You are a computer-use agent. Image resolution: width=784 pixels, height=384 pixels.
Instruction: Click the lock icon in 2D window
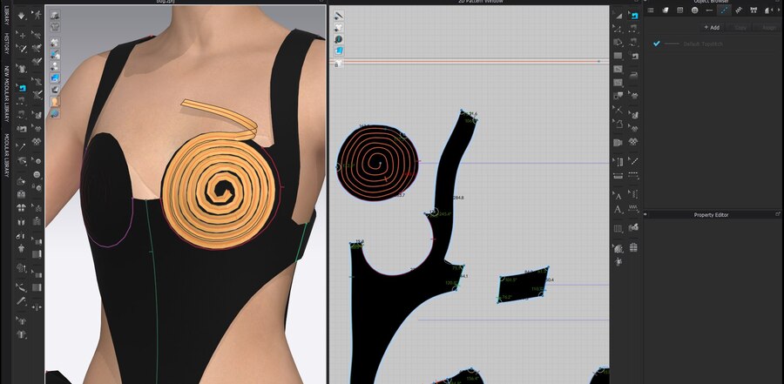pos(337,64)
